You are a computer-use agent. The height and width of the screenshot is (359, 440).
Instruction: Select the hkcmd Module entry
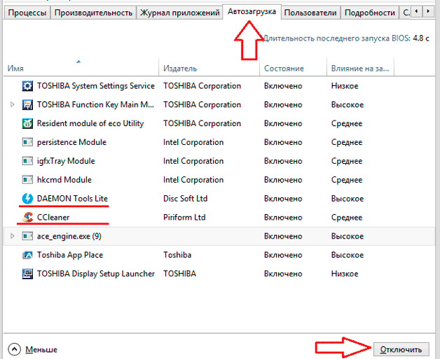[x=64, y=180]
